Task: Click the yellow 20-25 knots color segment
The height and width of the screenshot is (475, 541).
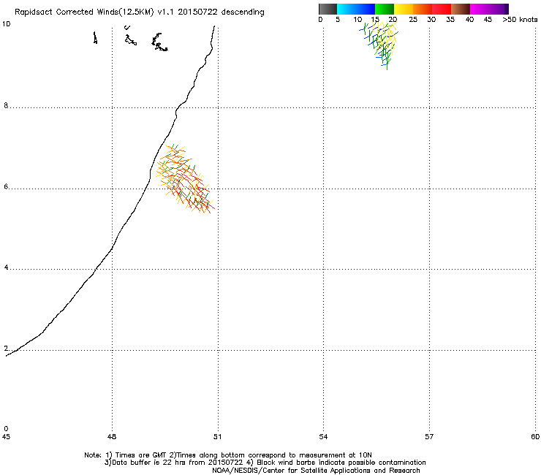Action: [404, 9]
